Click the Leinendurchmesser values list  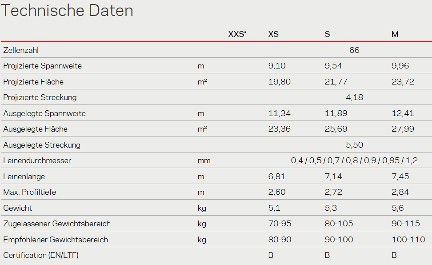point(354,161)
